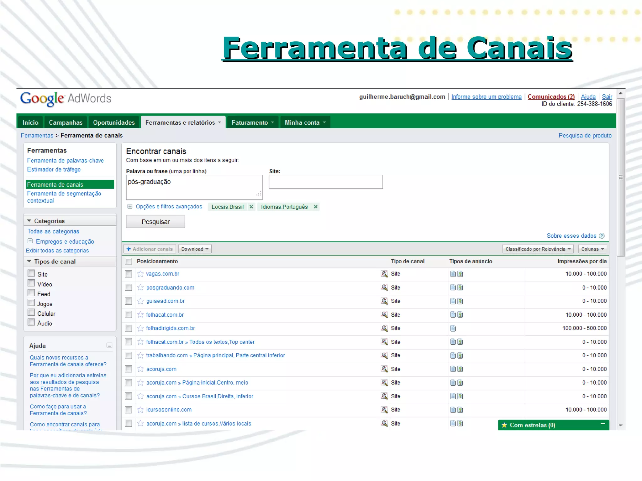
Task: Star the plain acoruja.com placement
Action: coord(140,369)
